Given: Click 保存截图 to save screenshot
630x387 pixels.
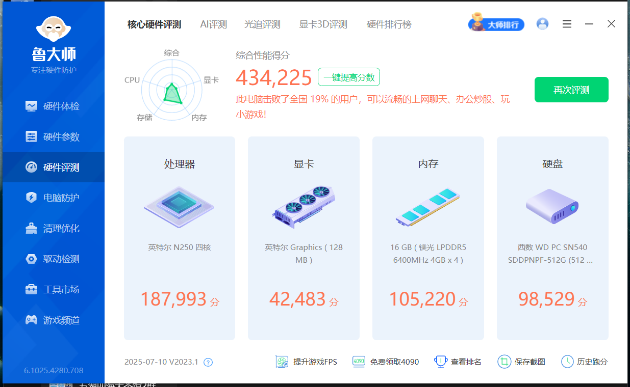Looking at the screenshot, I should click(521, 362).
